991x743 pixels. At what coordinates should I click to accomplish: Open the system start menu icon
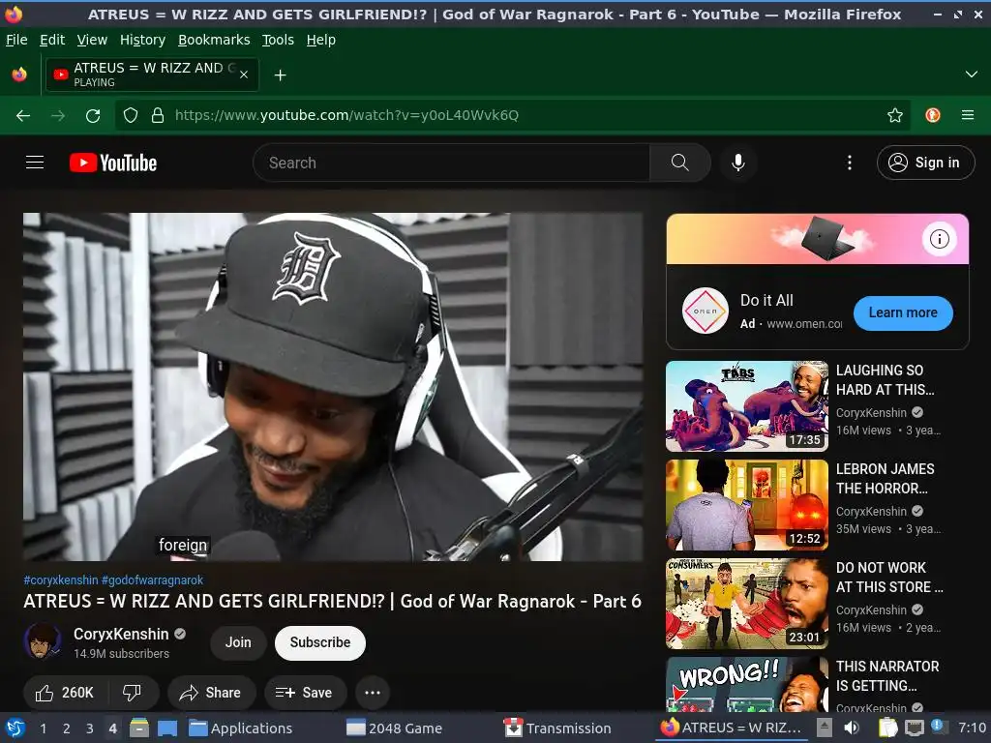point(15,728)
